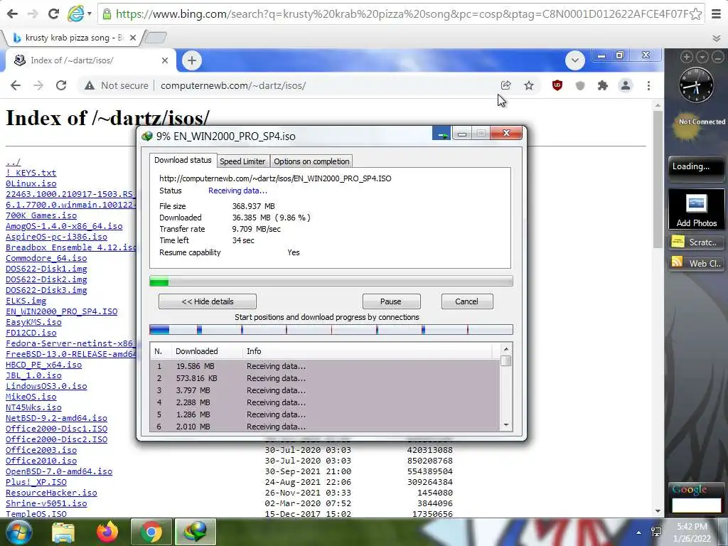
Task: Show hidden tray icons arrow
Action: click(639, 532)
